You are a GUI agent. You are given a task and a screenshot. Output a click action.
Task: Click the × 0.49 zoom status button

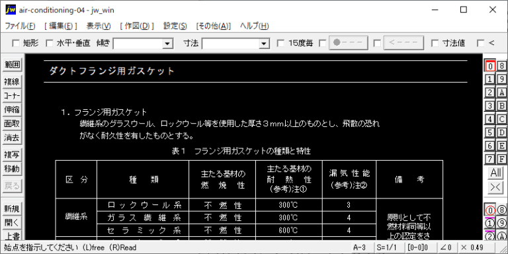point(476,247)
